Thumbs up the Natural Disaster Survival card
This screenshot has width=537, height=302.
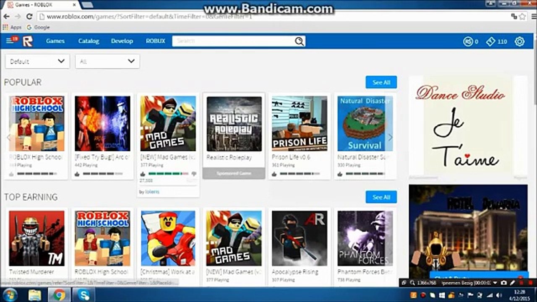coord(340,174)
